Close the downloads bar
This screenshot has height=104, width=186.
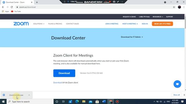(x=184, y=95)
